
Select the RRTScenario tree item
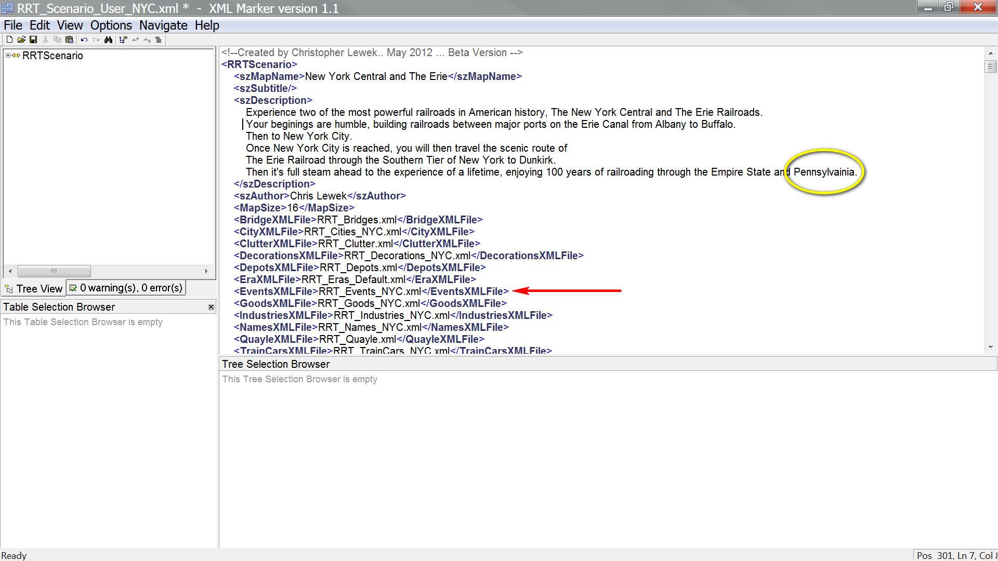pos(52,56)
